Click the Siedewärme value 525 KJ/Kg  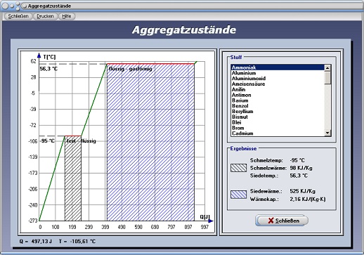302,191
